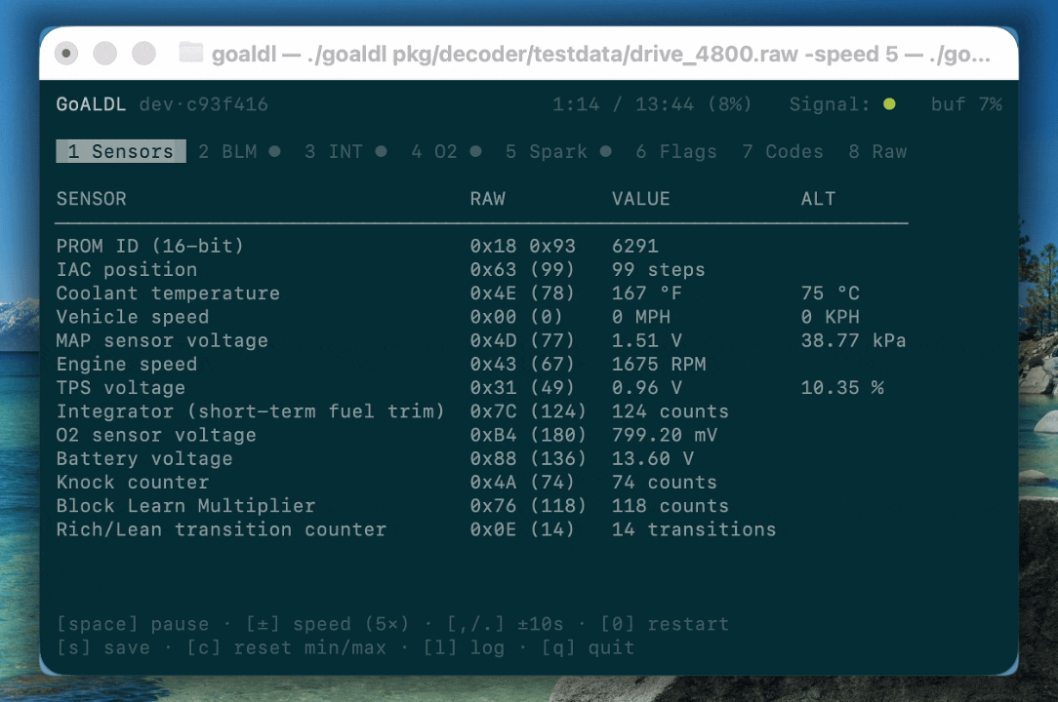Image resolution: width=1058 pixels, height=702 pixels.
Task: Select the Block Learn Multiplier row
Action: click(x=482, y=505)
